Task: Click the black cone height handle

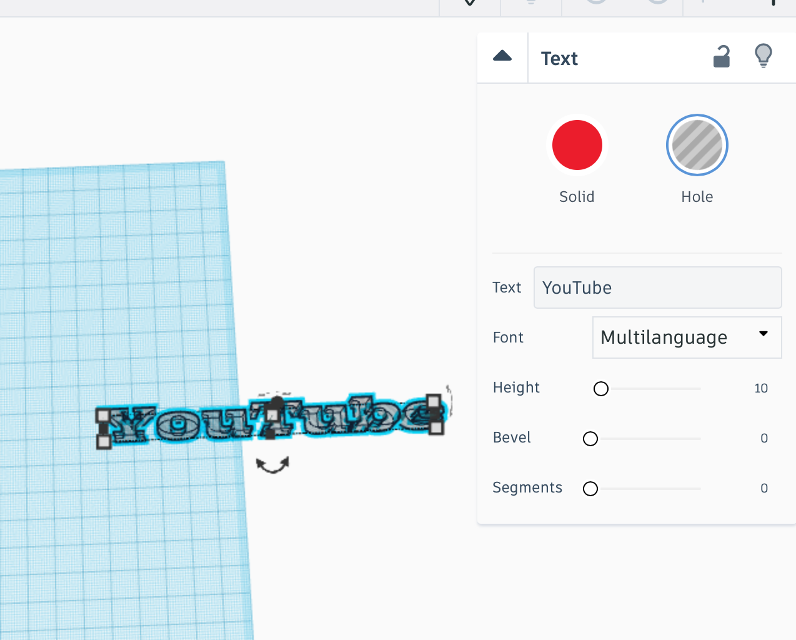Action: tap(277, 401)
